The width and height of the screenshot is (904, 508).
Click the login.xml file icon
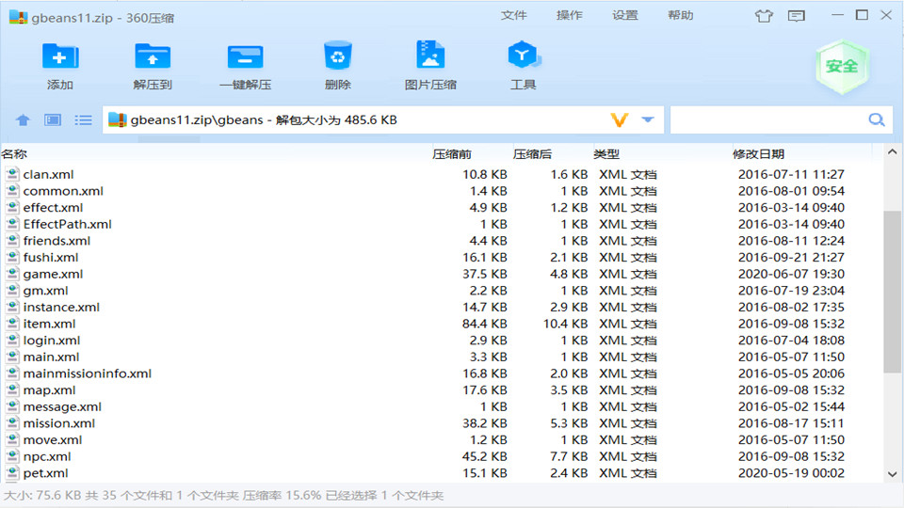pos(12,340)
